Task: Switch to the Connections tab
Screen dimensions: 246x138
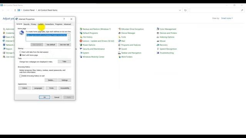Action: pos(49,24)
